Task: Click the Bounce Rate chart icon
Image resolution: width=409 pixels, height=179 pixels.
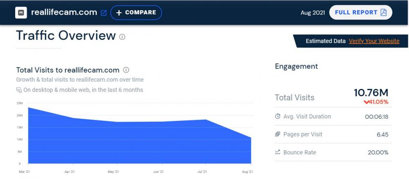Action: (x=278, y=152)
